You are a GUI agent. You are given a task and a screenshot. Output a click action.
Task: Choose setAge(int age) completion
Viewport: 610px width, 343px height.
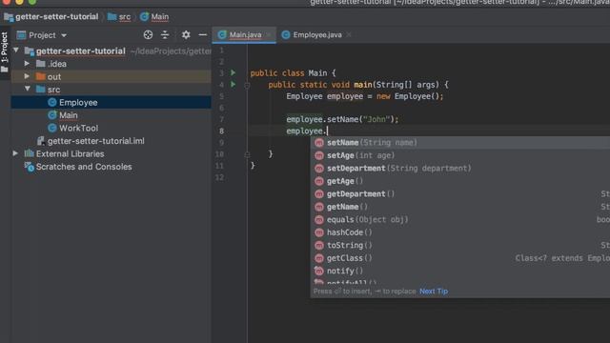(x=460, y=155)
